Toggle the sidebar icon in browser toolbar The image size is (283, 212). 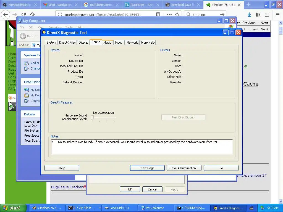pyautogui.click(x=267, y=15)
